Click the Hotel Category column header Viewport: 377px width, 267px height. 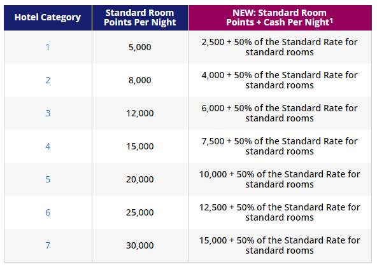[48, 18]
